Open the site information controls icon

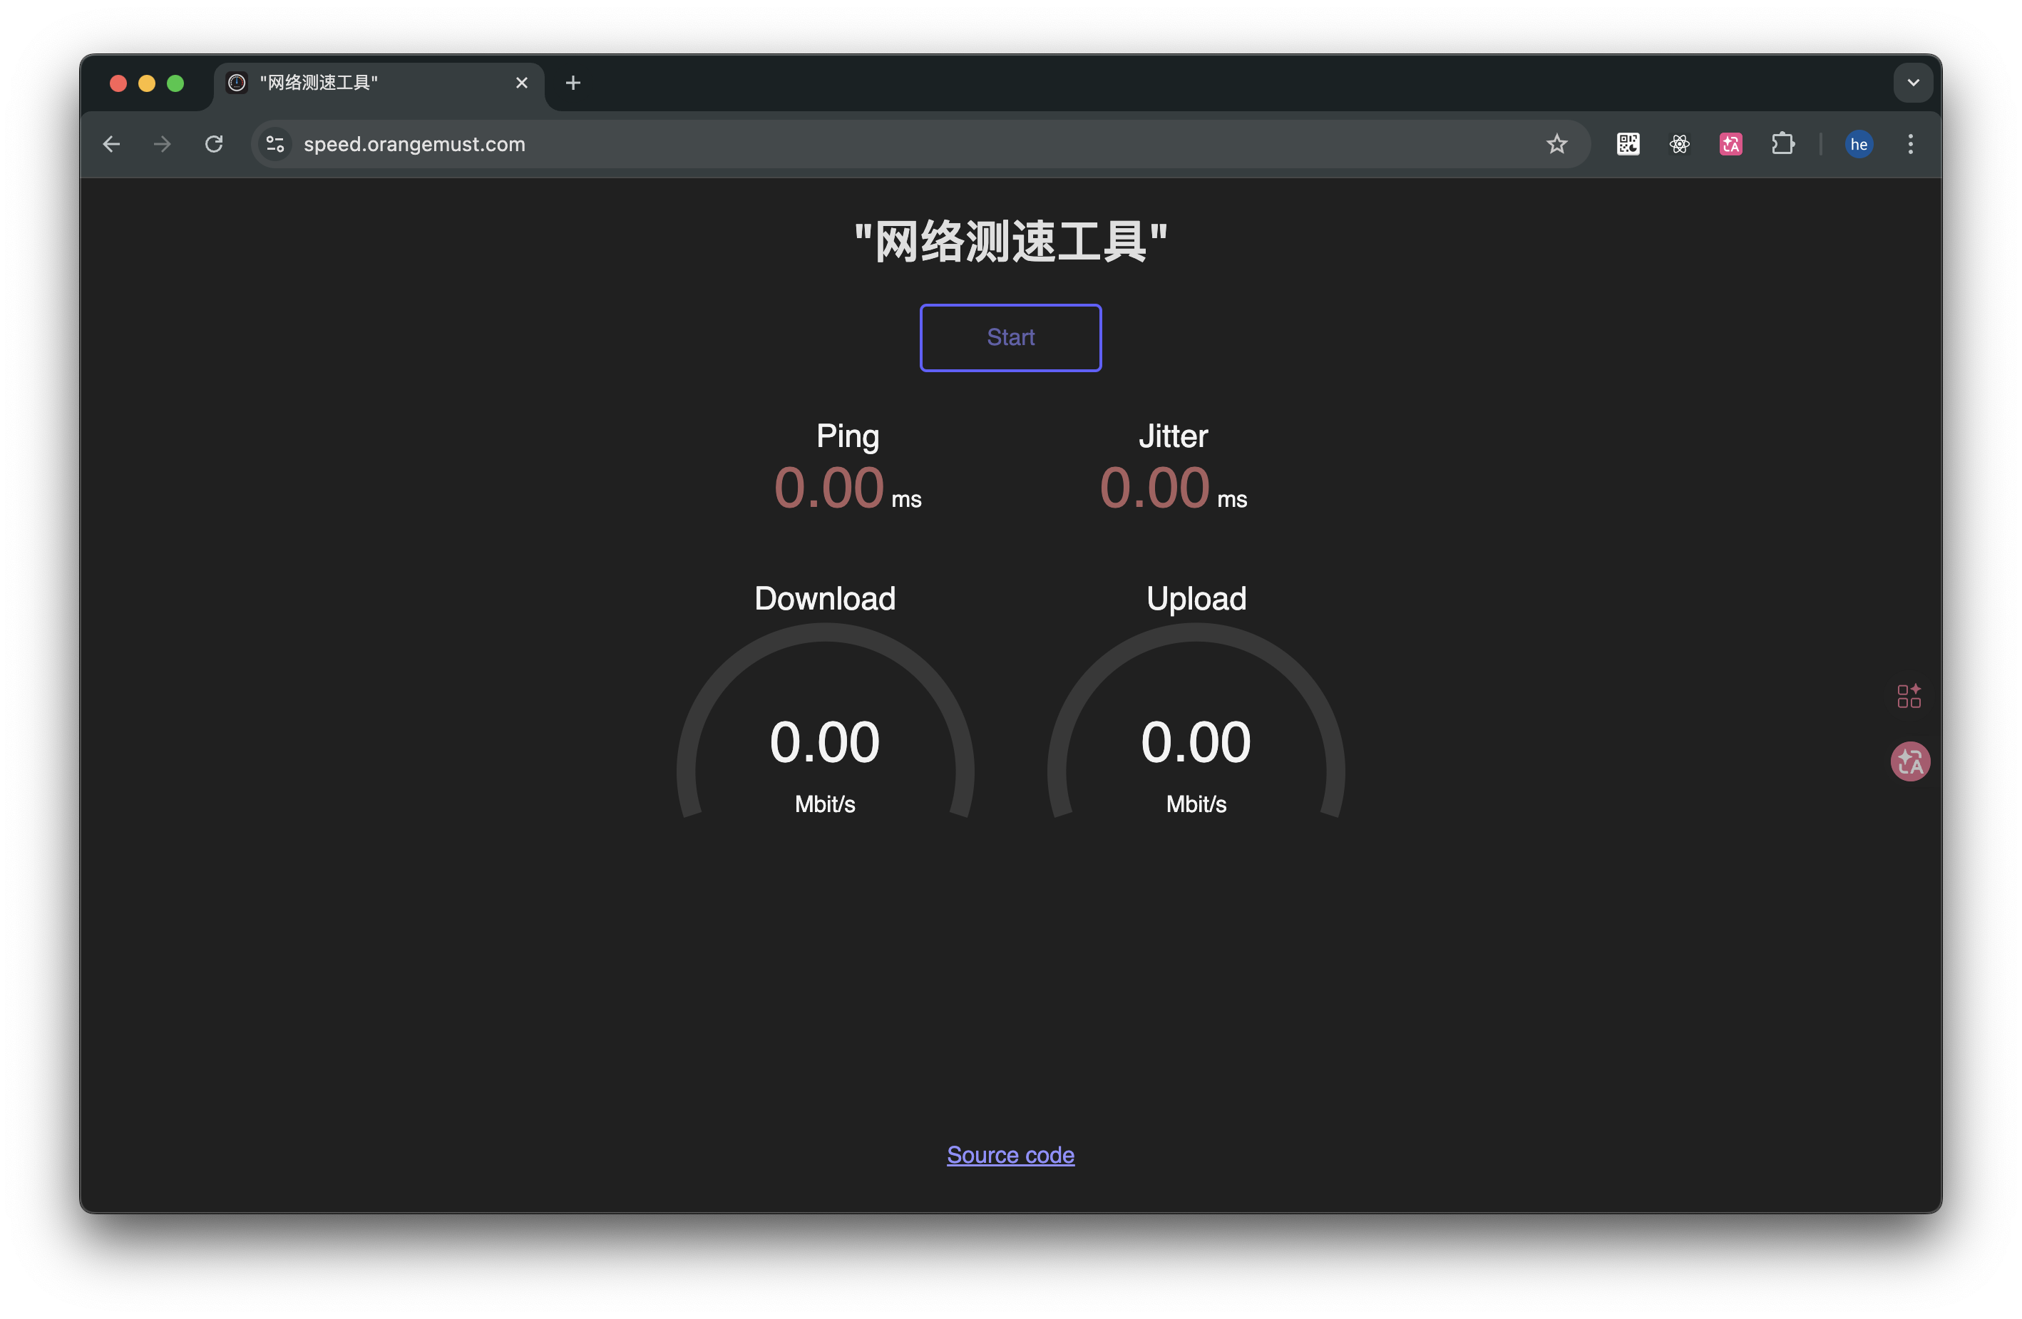click(x=274, y=143)
